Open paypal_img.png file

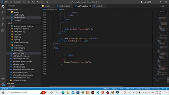tap(19, 48)
